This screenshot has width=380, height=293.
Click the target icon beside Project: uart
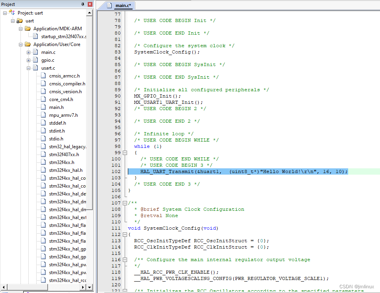(x=12, y=13)
